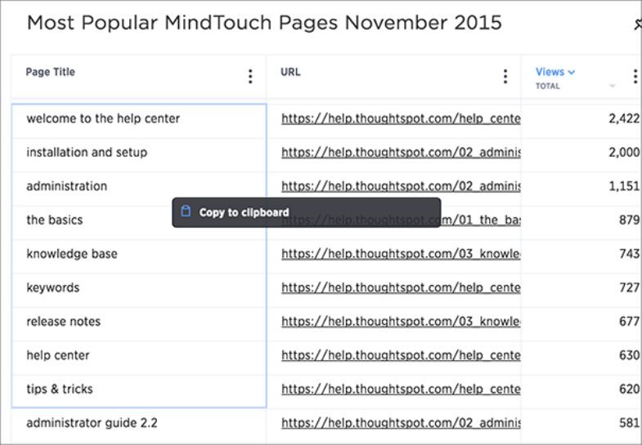The width and height of the screenshot is (642, 445).
Task: Open the tips & tricks row URL link
Action: click(x=401, y=389)
